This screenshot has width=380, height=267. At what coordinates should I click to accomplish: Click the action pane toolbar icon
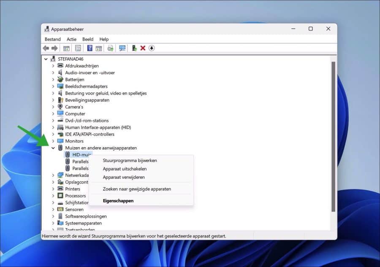pos(99,48)
